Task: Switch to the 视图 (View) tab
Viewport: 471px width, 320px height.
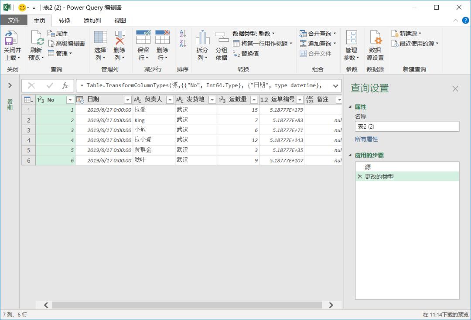Action: tap(120, 20)
